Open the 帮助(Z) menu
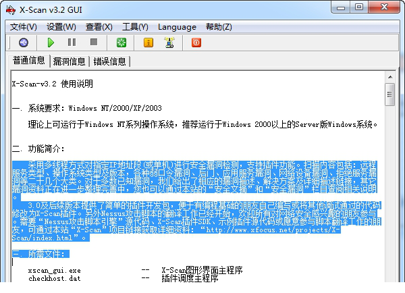Screen dimensions: 405x293 pos(219,27)
